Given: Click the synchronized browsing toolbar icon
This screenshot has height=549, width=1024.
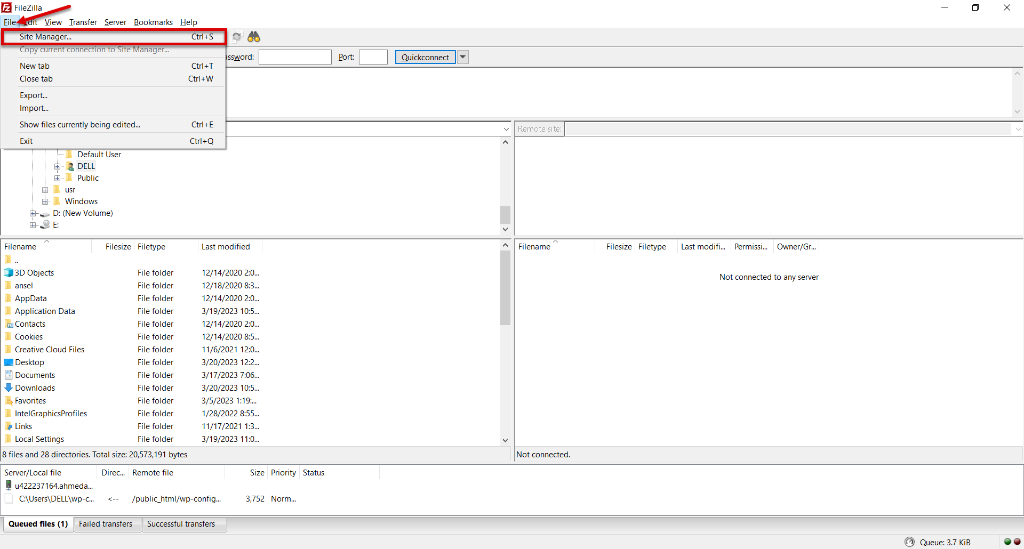Looking at the screenshot, I should click(x=237, y=37).
